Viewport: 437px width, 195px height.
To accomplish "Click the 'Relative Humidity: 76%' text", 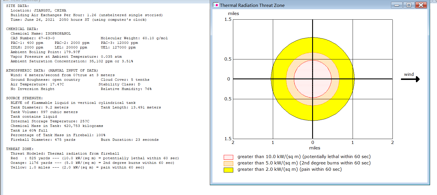I will click(x=126, y=89).
